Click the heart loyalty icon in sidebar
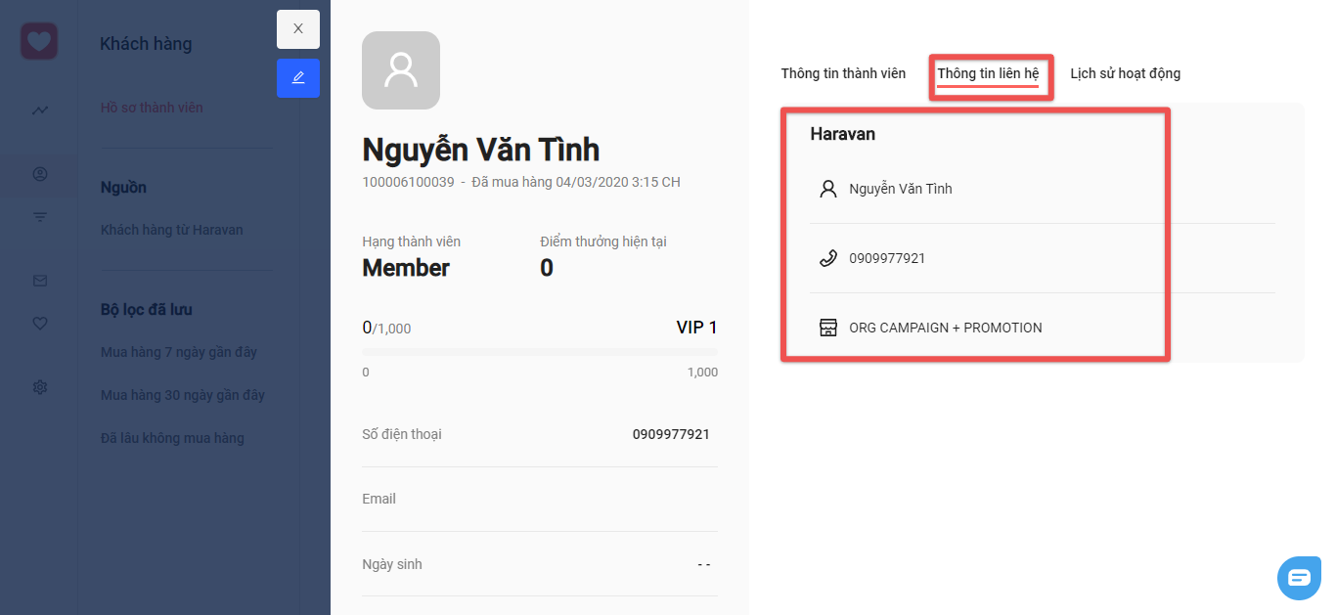The width and height of the screenshot is (1336, 615). tap(40, 323)
